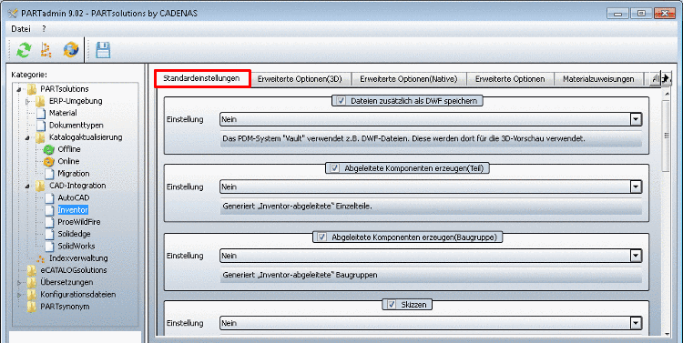This screenshot has width=683, height=343.
Task: Click the CAD-Integration folder icon
Action: pyautogui.click(x=40, y=186)
